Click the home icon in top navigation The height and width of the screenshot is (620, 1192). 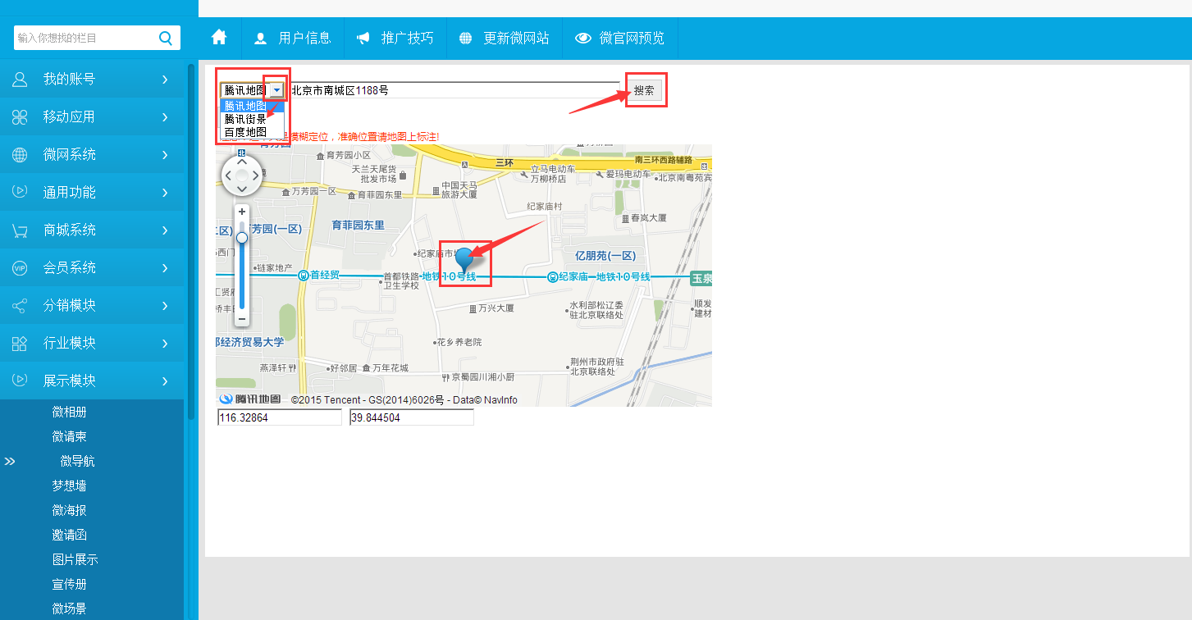pos(219,38)
